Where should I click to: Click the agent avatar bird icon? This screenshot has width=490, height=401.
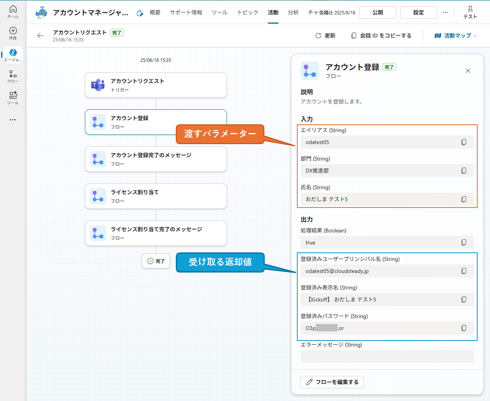41,12
